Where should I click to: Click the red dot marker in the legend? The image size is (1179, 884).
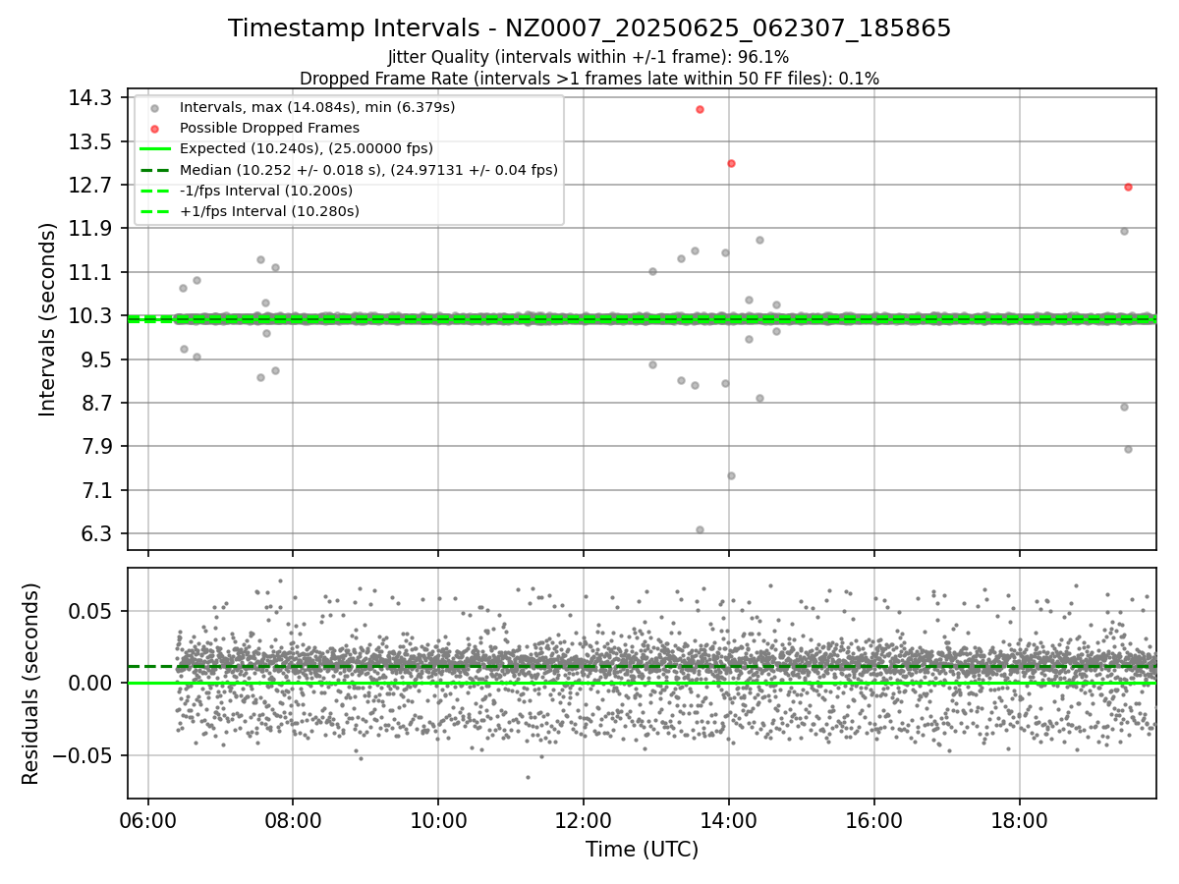pos(154,128)
